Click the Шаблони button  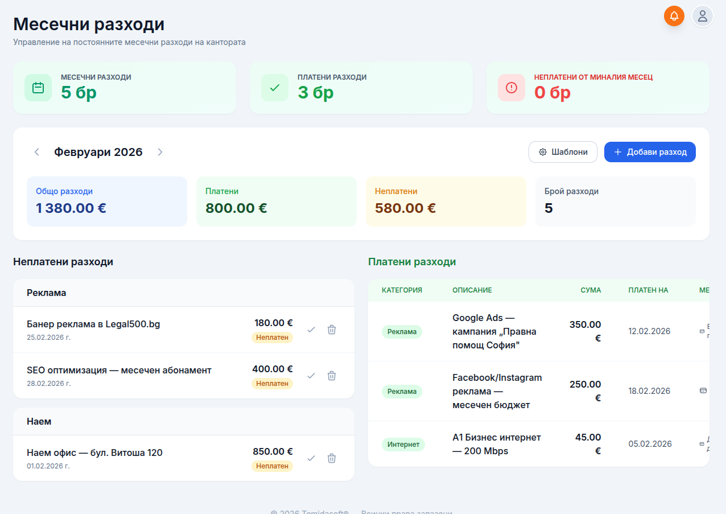[x=563, y=152]
